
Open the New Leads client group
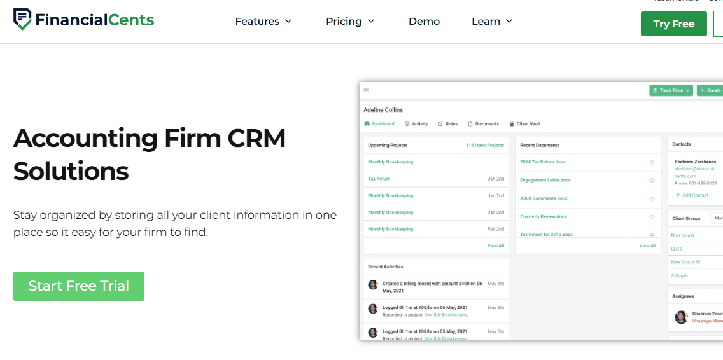pos(682,235)
